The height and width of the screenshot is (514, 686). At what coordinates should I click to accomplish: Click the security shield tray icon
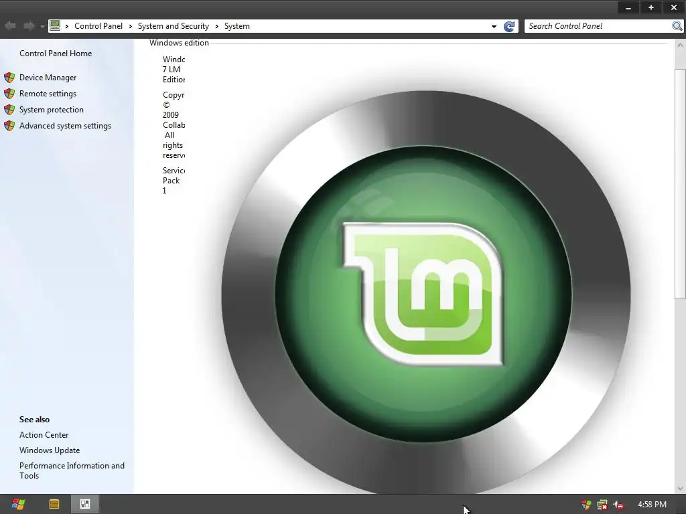586,505
